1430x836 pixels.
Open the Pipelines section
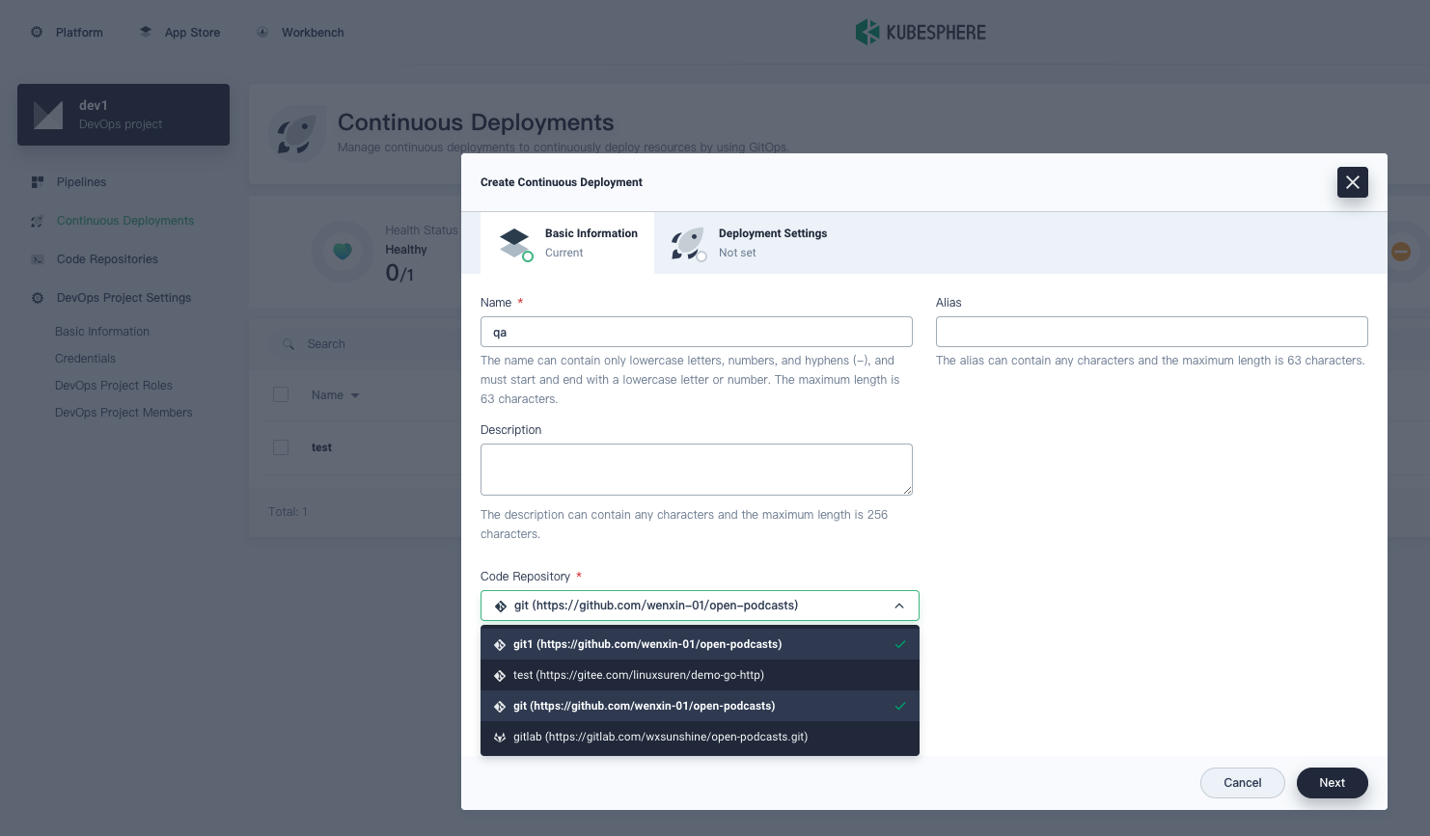click(x=81, y=181)
